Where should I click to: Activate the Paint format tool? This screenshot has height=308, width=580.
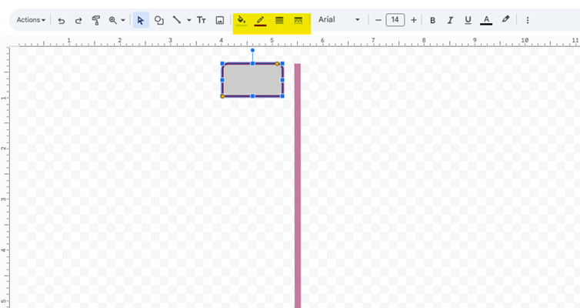pos(96,20)
